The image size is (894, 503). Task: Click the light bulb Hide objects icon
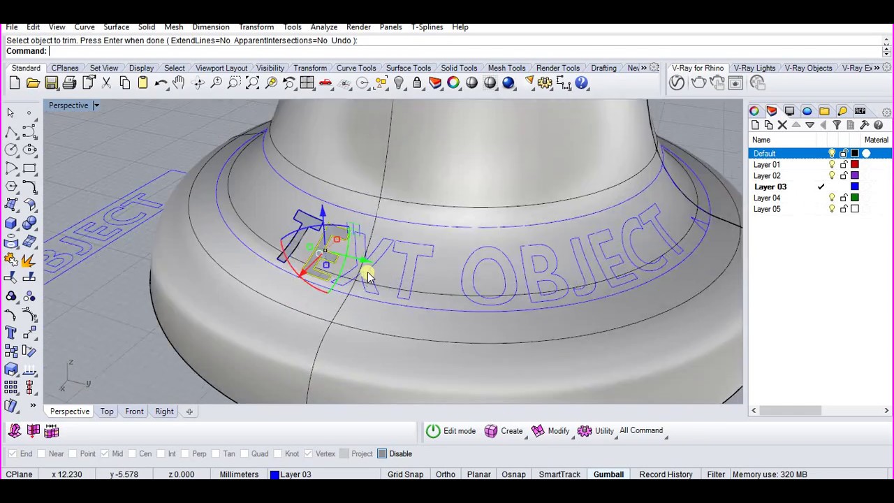coord(399,83)
